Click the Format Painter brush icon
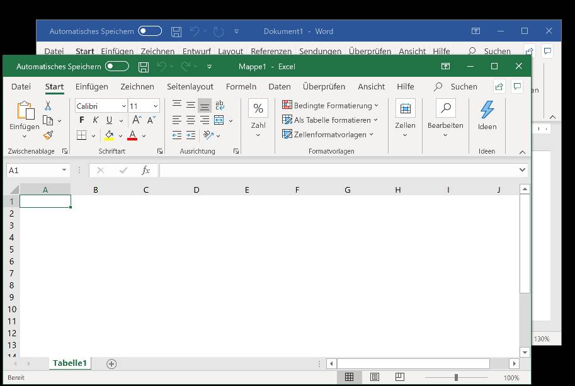 click(x=48, y=135)
